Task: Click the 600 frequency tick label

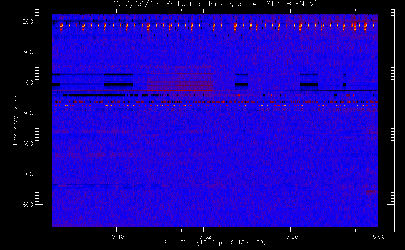Action: 28,144
